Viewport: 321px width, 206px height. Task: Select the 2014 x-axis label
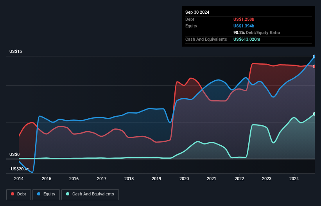click(19, 179)
